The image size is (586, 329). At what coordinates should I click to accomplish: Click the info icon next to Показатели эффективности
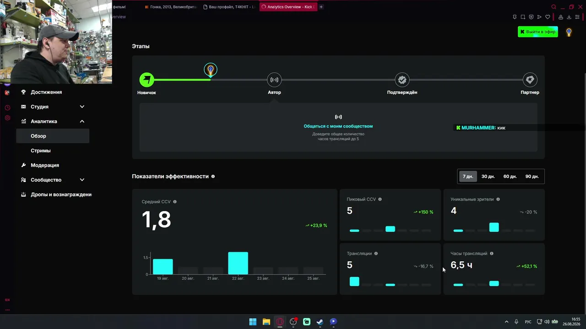213,176
